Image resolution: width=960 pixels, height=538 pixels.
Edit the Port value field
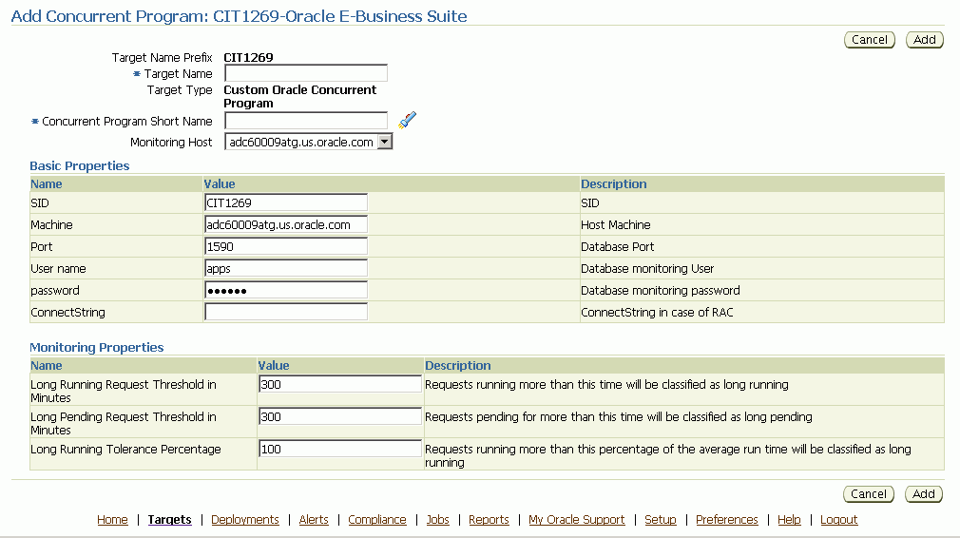click(286, 246)
